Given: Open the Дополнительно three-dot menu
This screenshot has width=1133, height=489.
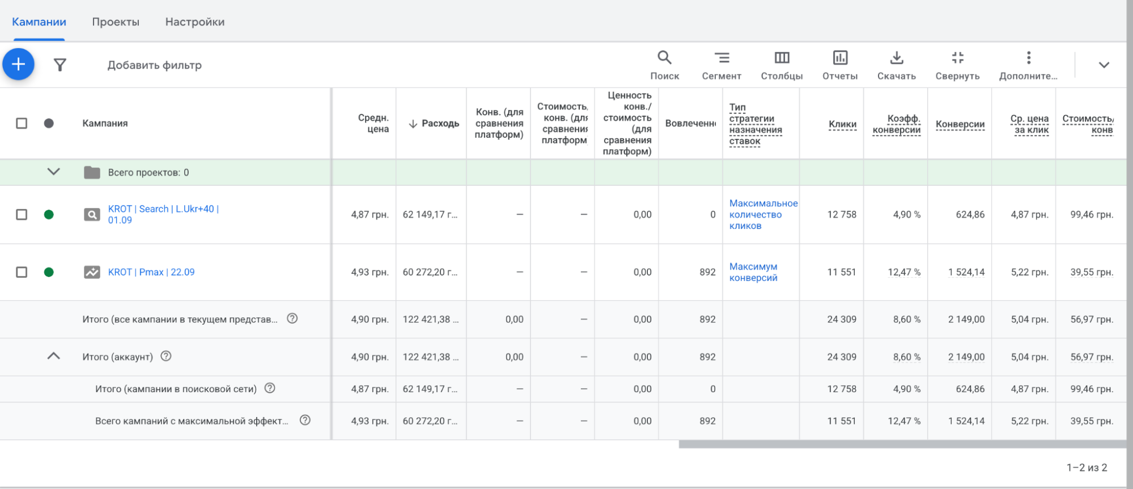Looking at the screenshot, I should (1028, 65).
